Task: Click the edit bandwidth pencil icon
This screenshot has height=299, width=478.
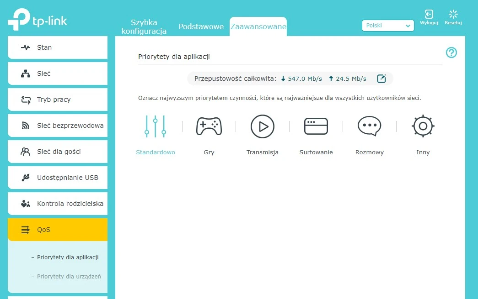Action: pyautogui.click(x=381, y=79)
